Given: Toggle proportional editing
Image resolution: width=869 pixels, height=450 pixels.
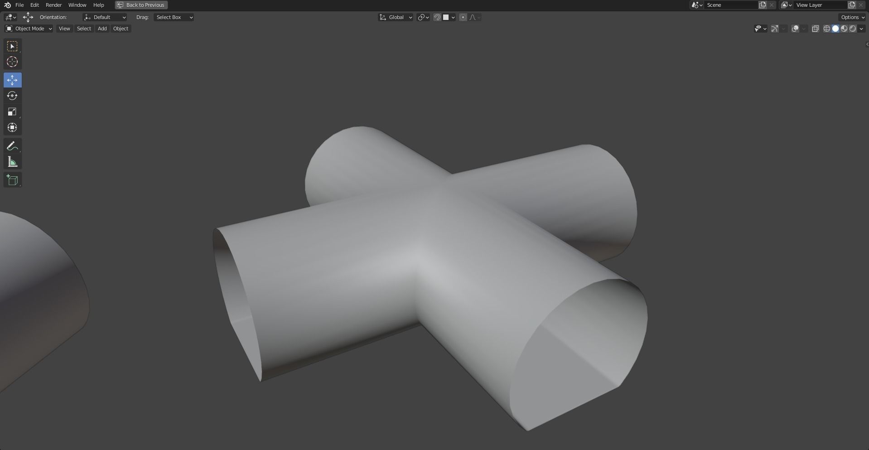Looking at the screenshot, I should 463,17.
